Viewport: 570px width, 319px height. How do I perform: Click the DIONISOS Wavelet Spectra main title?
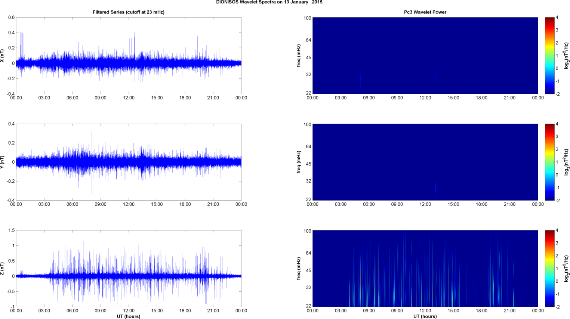pyautogui.click(x=269, y=2)
